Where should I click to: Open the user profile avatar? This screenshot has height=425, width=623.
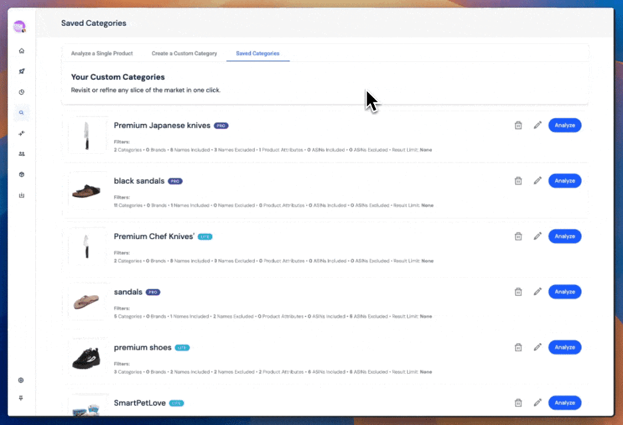[19, 27]
